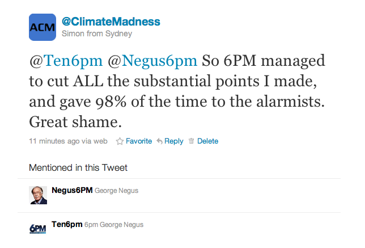Click the 'Simon from Sydney' name

pyautogui.click(x=88, y=33)
